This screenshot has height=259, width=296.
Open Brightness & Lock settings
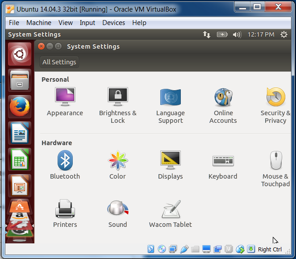click(x=117, y=105)
